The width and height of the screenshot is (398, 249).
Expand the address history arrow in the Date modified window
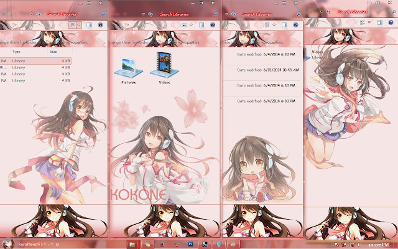[x=226, y=14]
